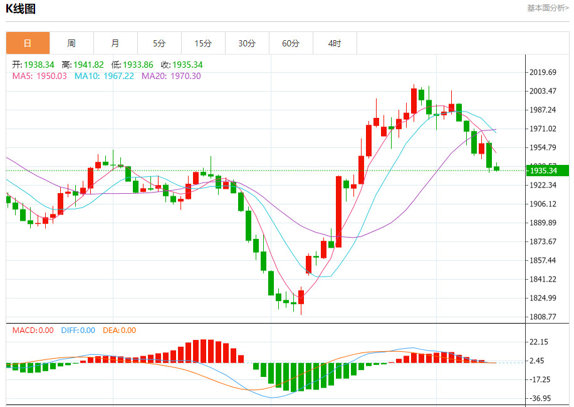Click the green 1935.34 current price tag
This screenshot has height=407, width=574.
tap(547, 171)
